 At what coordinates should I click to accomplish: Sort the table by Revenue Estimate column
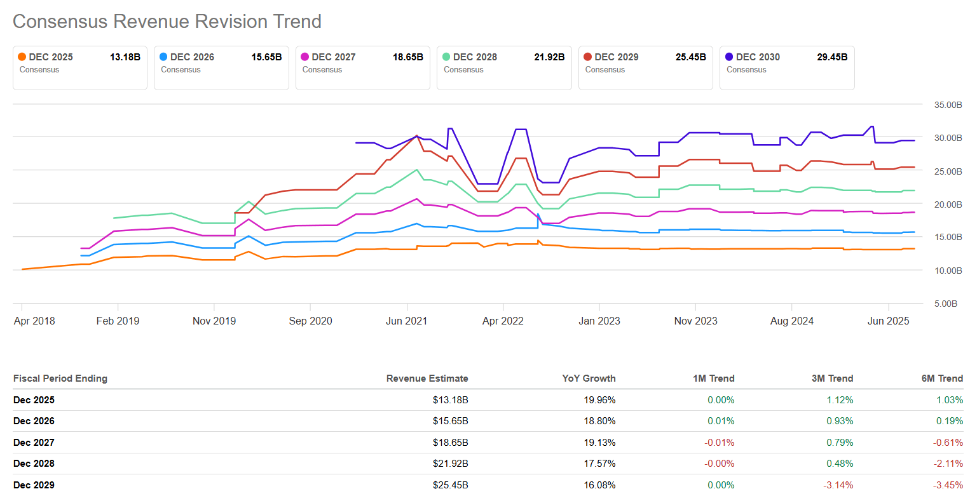(427, 378)
